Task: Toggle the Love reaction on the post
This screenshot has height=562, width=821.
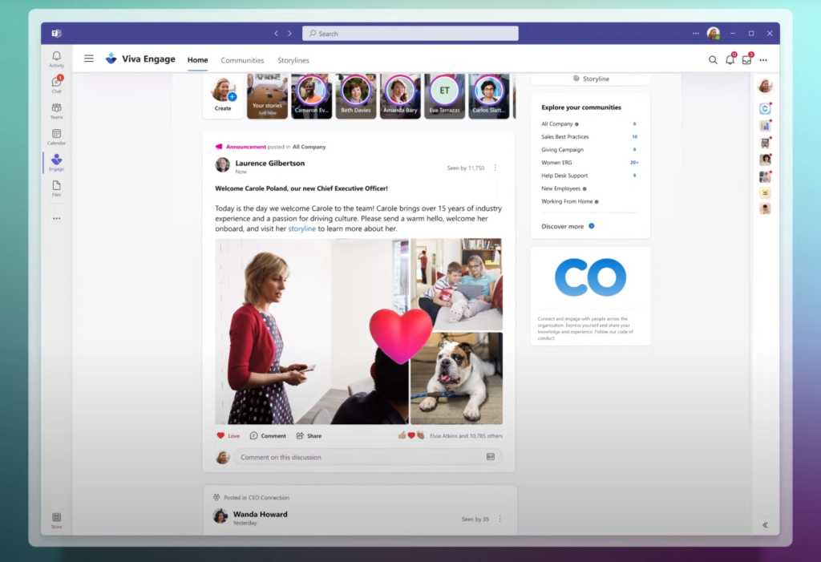Action: click(229, 436)
